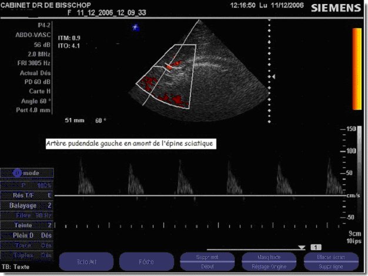The width and height of the screenshot is (368, 276).
Task: Click the CABINET DR DE BISSCHOP header
Action: (46, 5)
